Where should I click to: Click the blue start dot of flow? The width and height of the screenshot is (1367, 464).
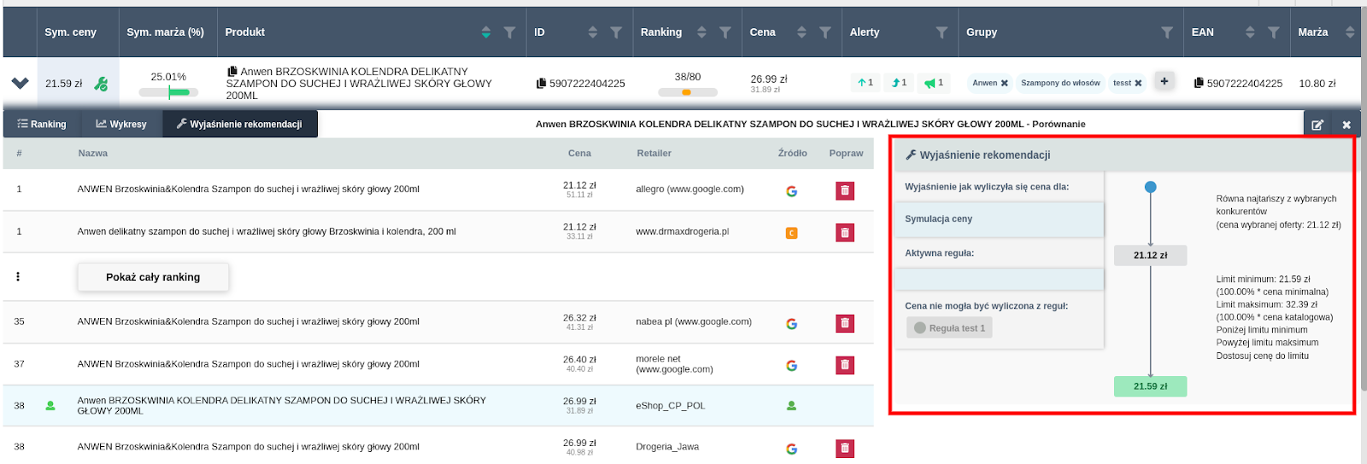(x=1150, y=187)
